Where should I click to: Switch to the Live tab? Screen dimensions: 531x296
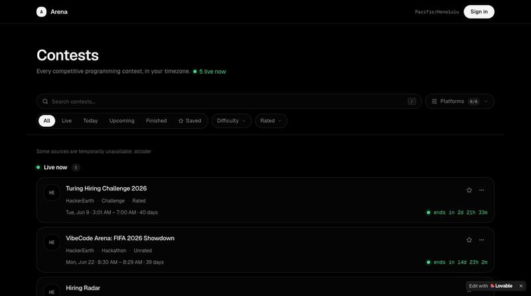pos(67,121)
